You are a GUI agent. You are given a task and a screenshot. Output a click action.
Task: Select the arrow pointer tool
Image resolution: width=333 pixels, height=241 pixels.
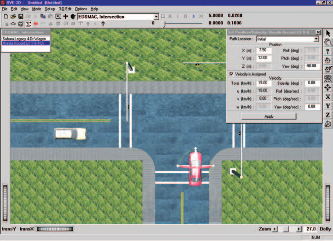[x=328, y=33]
